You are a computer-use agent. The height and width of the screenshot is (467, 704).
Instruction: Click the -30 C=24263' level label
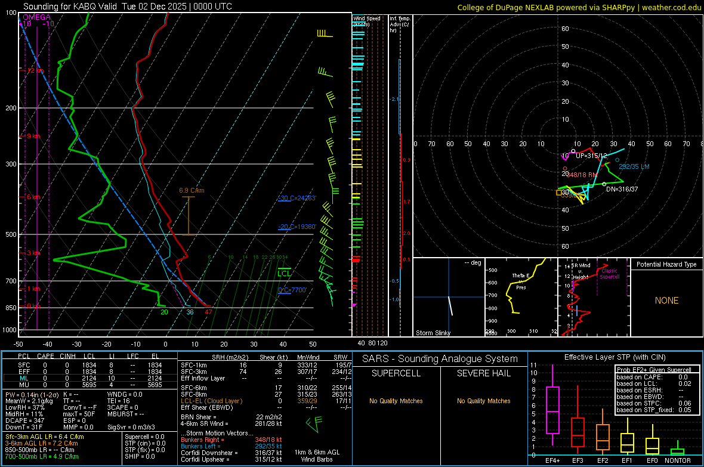click(297, 198)
